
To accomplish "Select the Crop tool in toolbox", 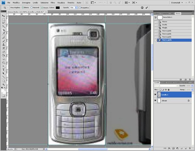I will point(3,30).
